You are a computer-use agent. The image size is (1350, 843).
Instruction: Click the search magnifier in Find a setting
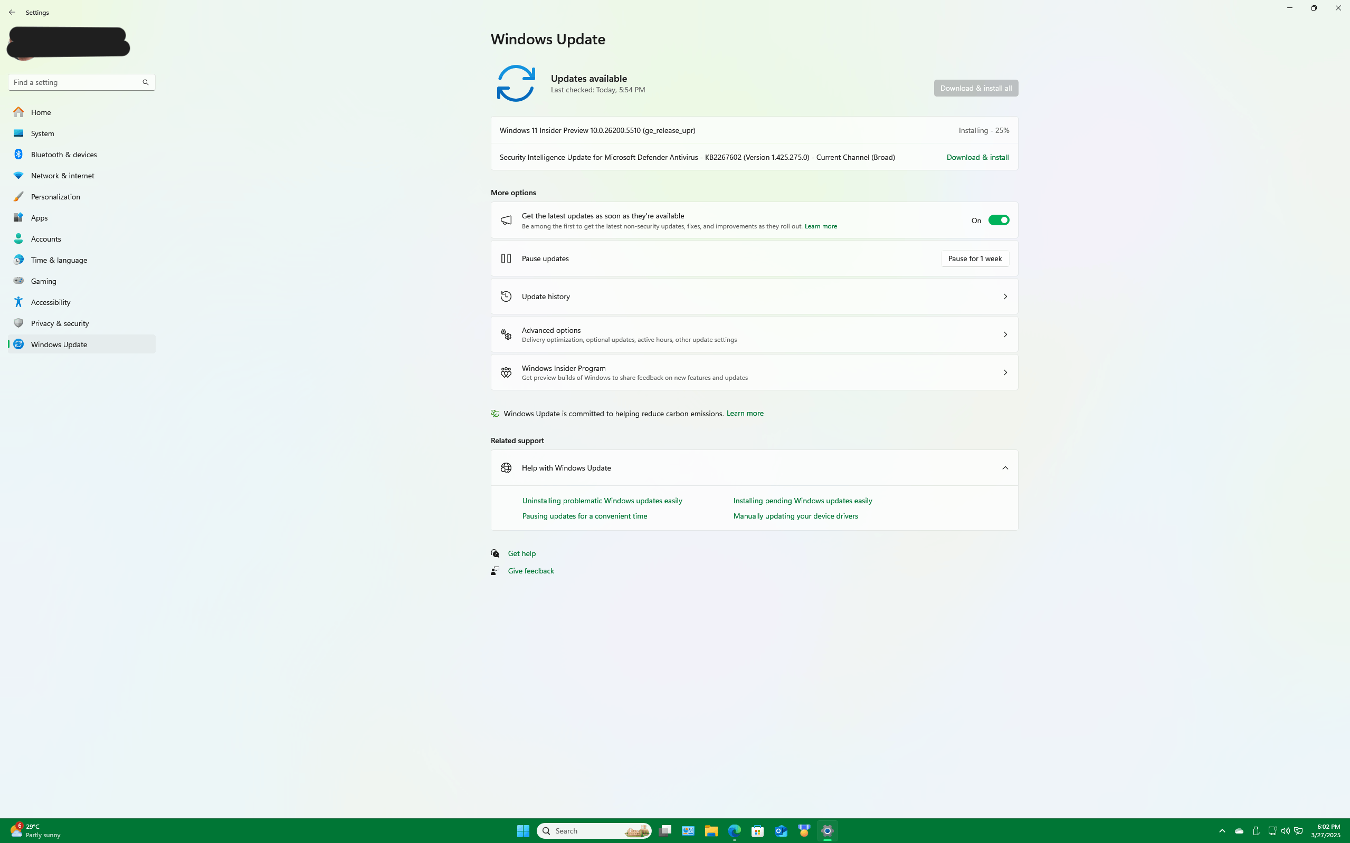coord(146,82)
